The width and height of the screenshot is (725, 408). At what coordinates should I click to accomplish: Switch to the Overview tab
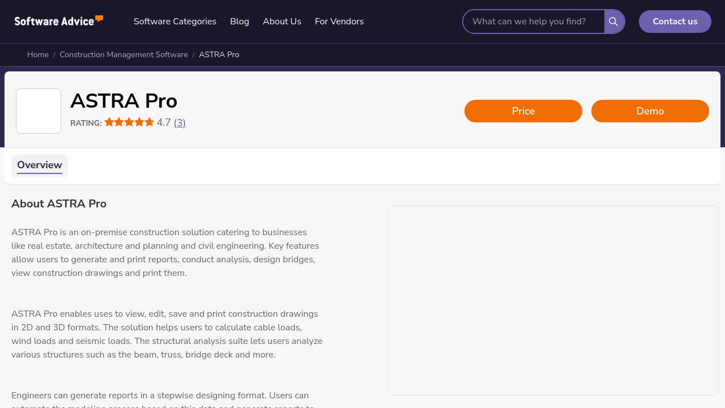(x=40, y=165)
